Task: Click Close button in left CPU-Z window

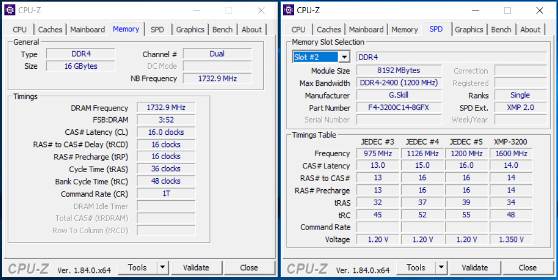Action: pyautogui.click(x=248, y=268)
